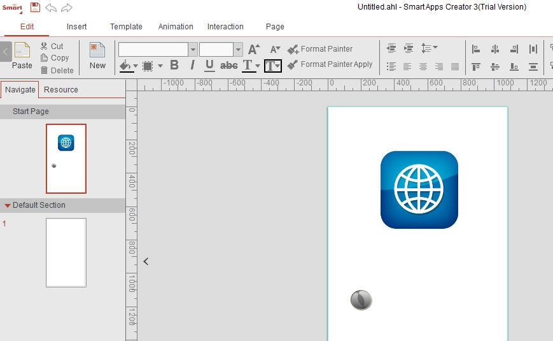
Task: Apply the fill bucket color
Action: pos(125,66)
